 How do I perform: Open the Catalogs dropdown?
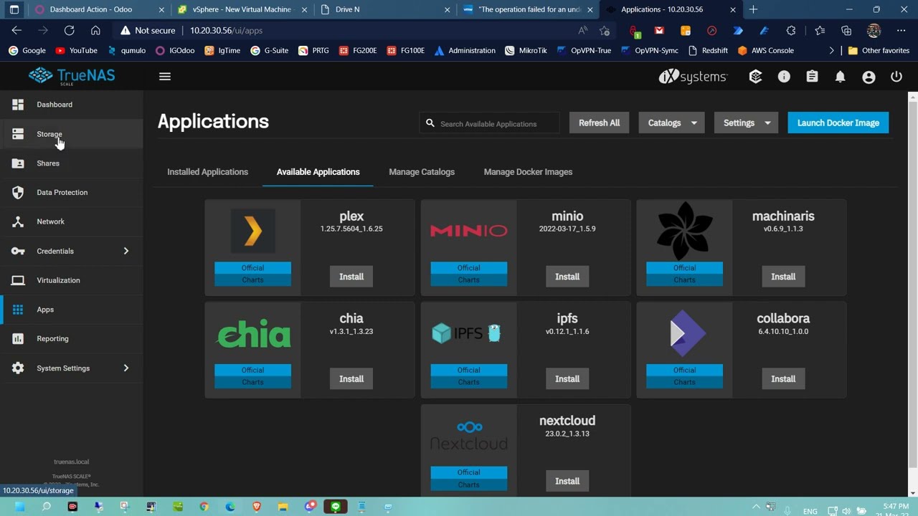(x=671, y=123)
